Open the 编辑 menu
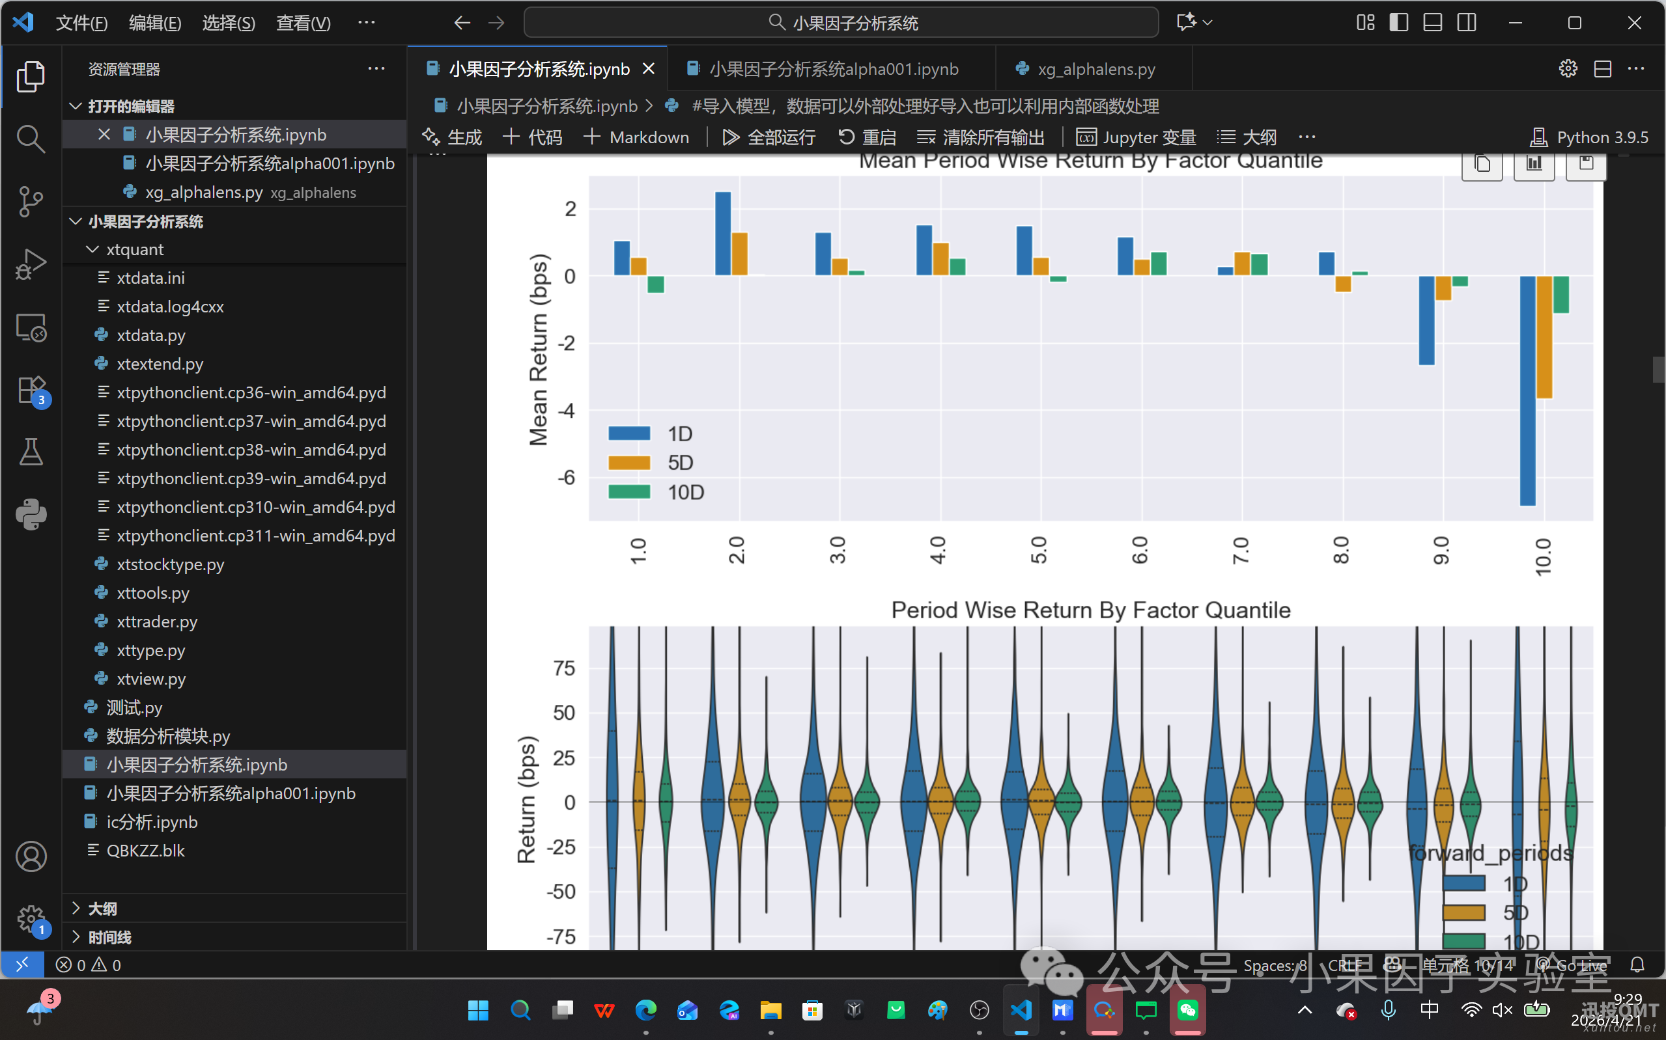Viewport: 1666px width, 1040px height. click(x=155, y=23)
